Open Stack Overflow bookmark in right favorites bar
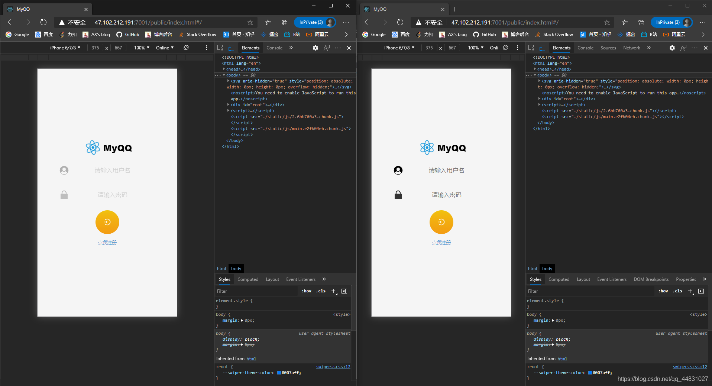 [x=554, y=35]
